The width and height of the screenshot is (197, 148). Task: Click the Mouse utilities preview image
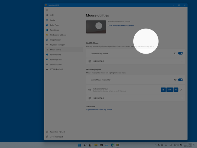(x=96, y=27)
